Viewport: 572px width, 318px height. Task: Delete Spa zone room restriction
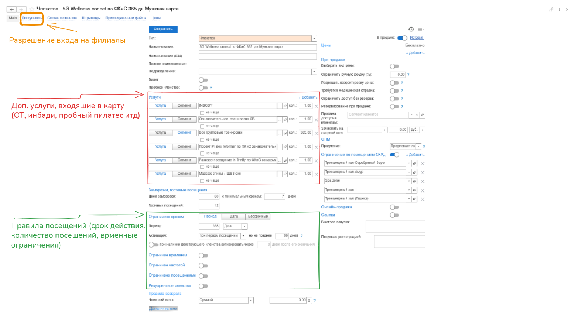pyautogui.click(x=423, y=182)
